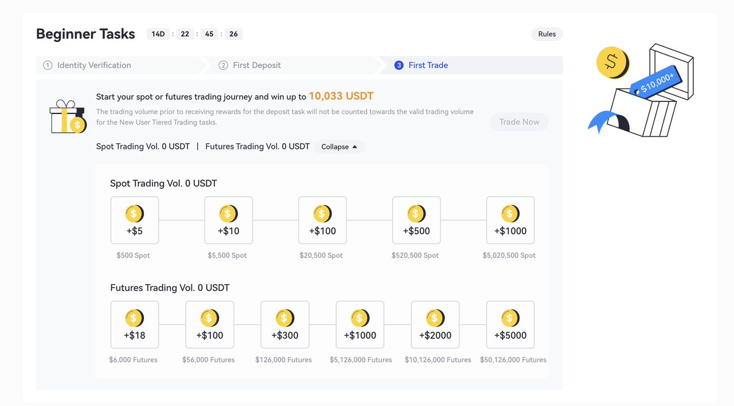Click the 14D countdown timer box

[x=158, y=34]
